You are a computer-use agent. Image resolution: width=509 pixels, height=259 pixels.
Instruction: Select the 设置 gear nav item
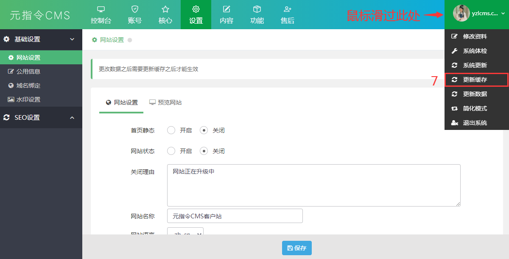pyautogui.click(x=196, y=15)
